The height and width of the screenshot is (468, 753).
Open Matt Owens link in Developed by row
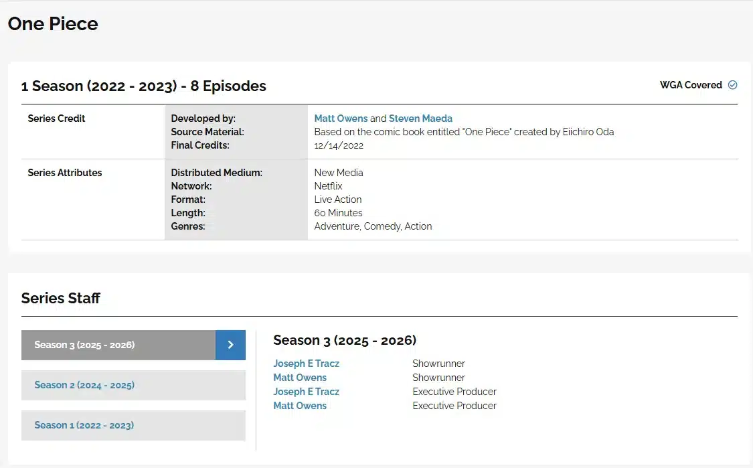tap(341, 119)
